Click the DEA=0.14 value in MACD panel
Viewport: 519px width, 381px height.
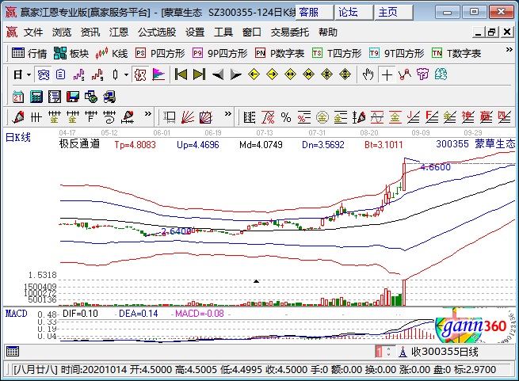(139, 314)
